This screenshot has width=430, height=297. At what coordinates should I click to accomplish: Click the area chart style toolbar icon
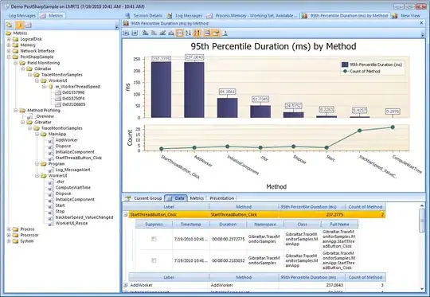[171, 33]
